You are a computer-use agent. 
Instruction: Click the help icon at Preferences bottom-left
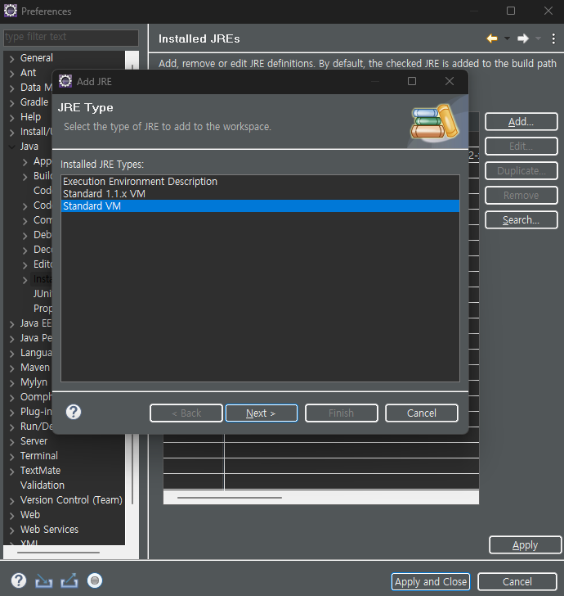tap(19, 580)
